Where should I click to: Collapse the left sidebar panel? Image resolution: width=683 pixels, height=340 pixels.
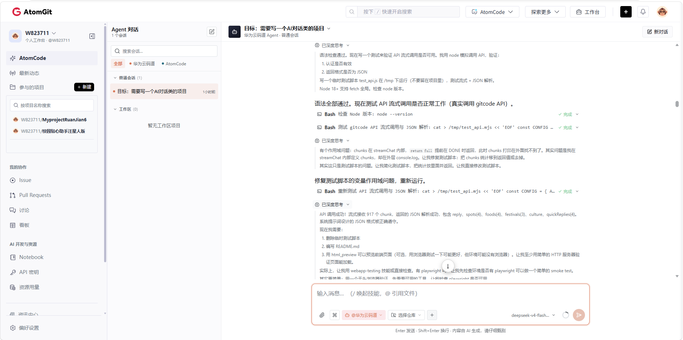tap(92, 36)
